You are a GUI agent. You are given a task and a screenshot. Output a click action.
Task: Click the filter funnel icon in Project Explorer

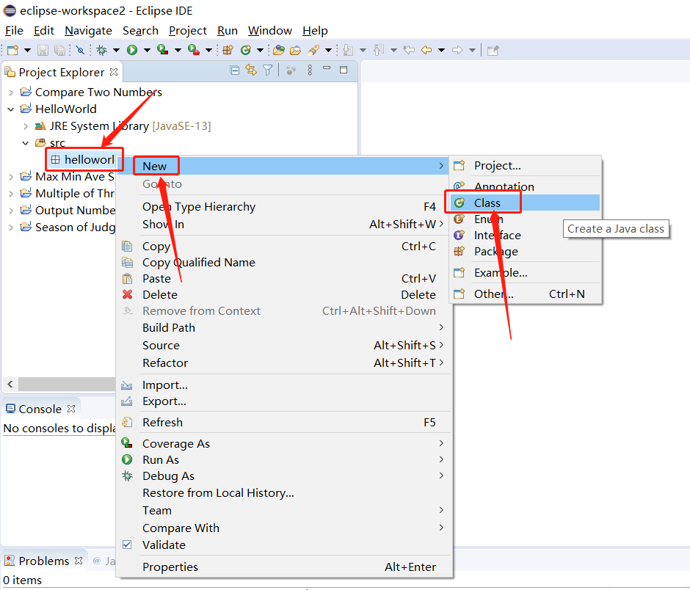click(x=268, y=70)
